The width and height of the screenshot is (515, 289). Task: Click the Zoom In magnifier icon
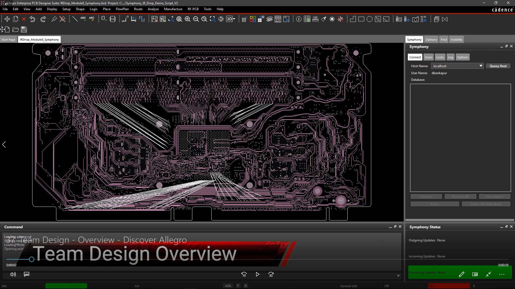188,19
